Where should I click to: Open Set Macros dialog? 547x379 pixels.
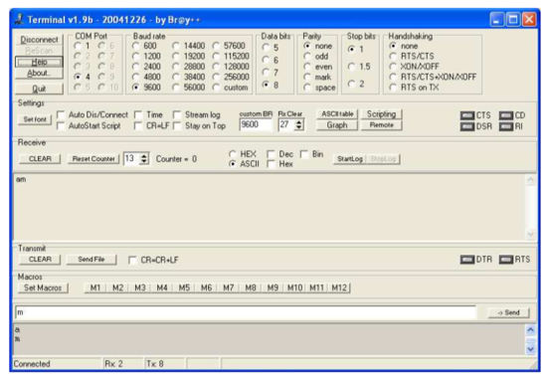coord(43,287)
